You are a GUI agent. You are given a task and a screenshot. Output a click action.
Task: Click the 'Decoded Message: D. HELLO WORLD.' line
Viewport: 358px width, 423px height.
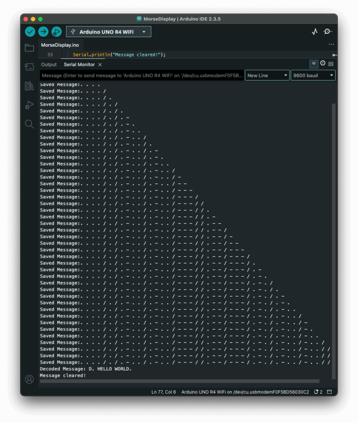point(86,369)
